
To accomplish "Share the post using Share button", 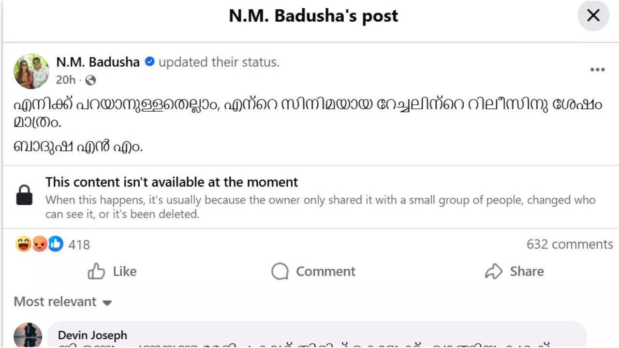I will coord(514,272).
